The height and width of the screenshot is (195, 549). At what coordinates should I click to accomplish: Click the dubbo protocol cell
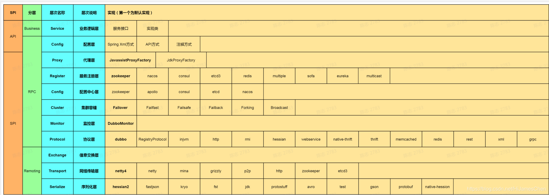point(121,140)
